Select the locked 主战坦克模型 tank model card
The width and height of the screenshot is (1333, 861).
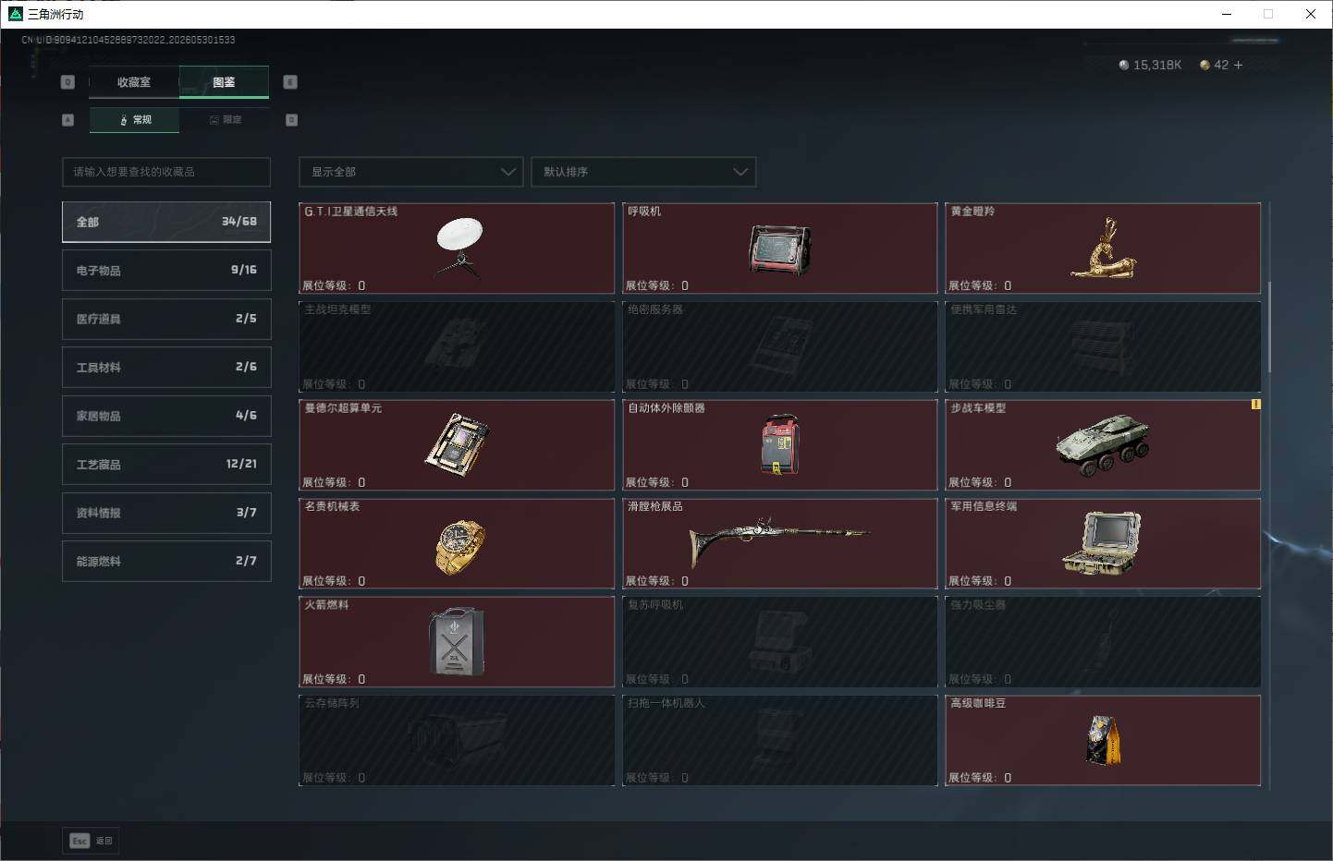click(457, 346)
